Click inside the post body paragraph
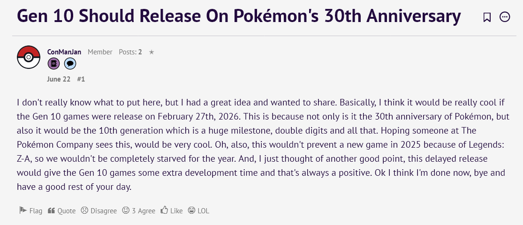This screenshot has height=225, width=523. pyautogui.click(x=261, y=144)
